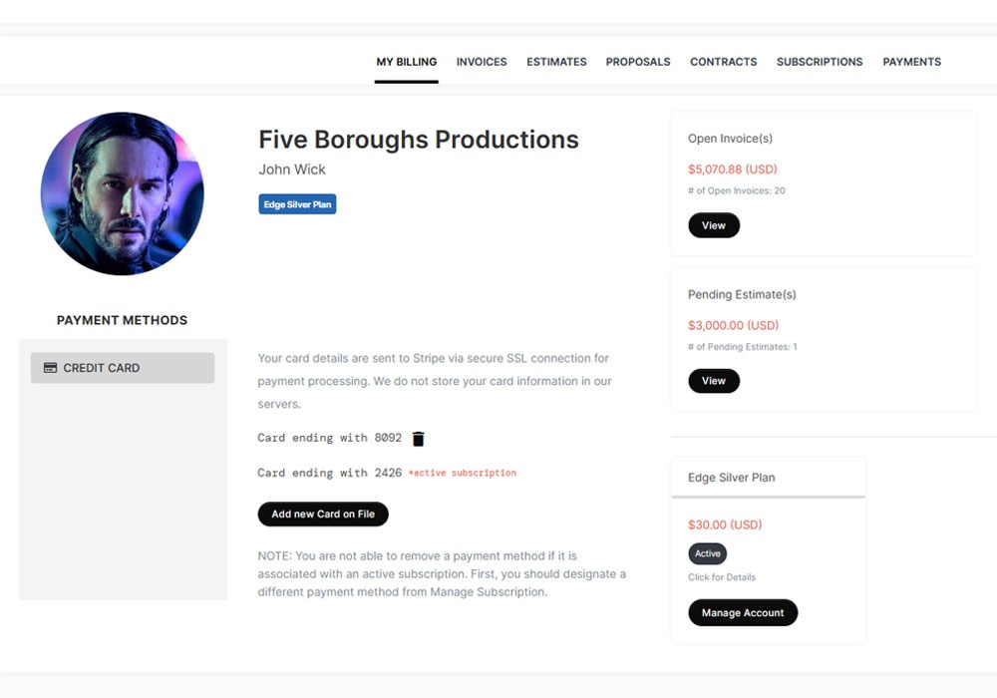
Task: Switch to the Invoices tab
Action: pyautogui.click(x=482, y=62)
